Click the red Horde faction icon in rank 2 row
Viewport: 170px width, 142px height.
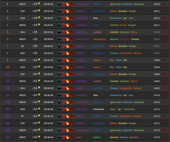point(164,11)
